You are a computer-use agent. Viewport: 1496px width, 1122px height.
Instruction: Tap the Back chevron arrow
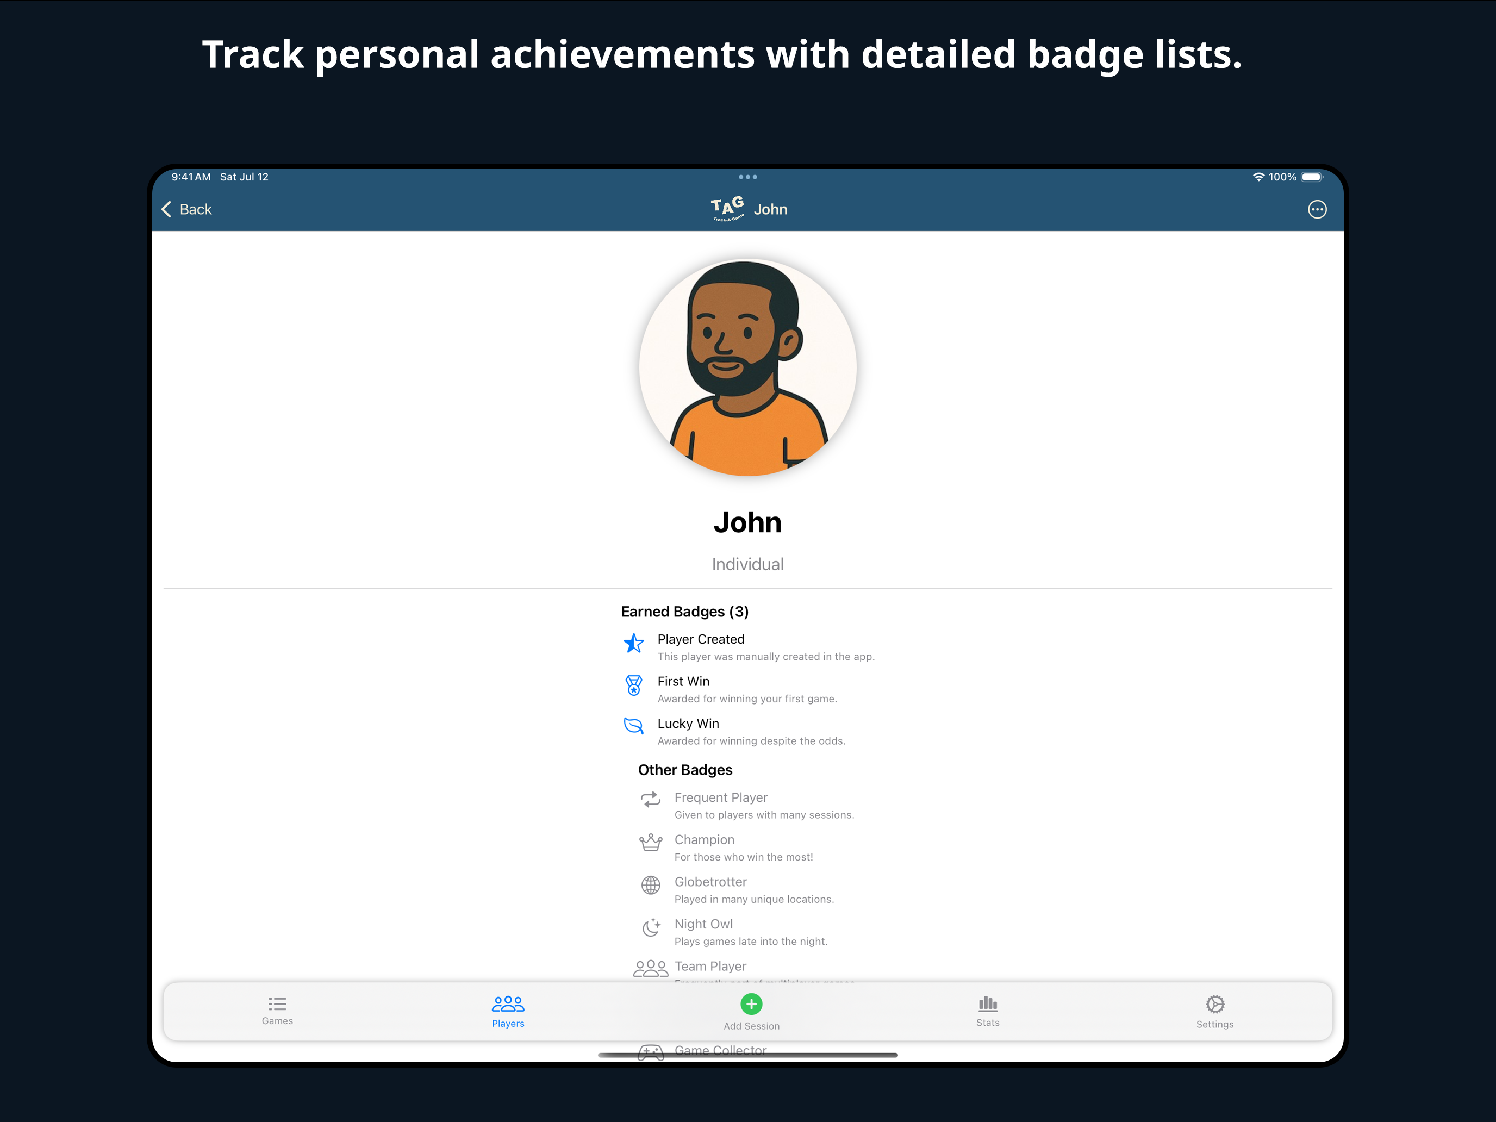pos(166,210)
